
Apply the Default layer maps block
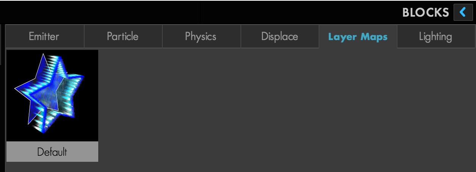coord(52,106)
